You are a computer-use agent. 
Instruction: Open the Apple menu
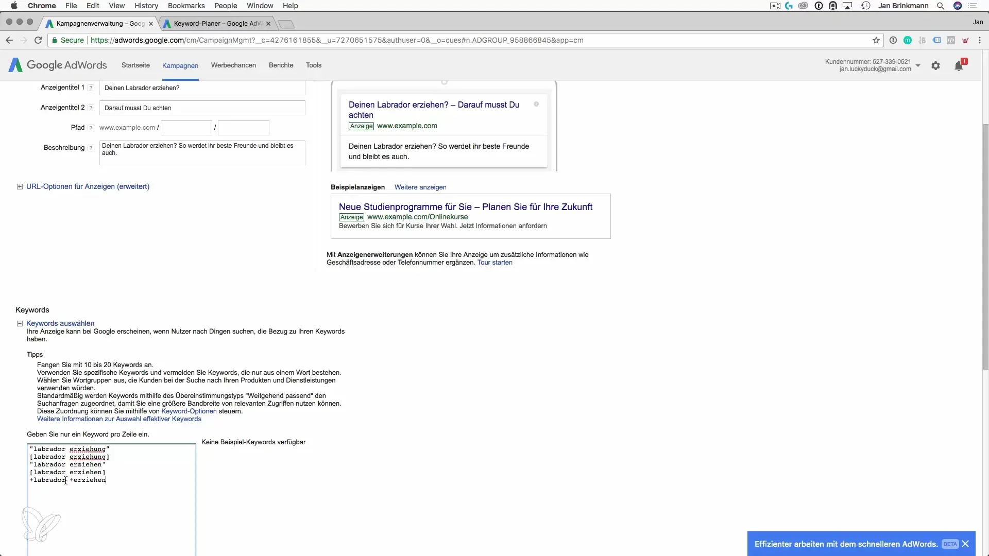click(14, 6)
